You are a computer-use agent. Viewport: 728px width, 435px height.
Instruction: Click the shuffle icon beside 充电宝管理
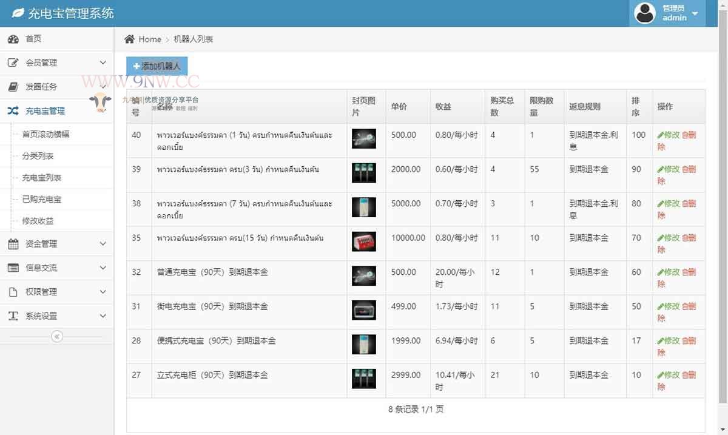tap(13, 111)
